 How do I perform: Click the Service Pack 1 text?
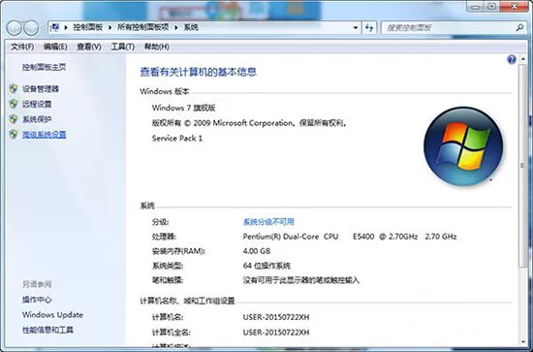(176, 139)
